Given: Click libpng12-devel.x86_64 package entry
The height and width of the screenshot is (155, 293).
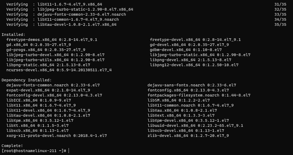Looking at the screenshot, I should click(194, 65).
